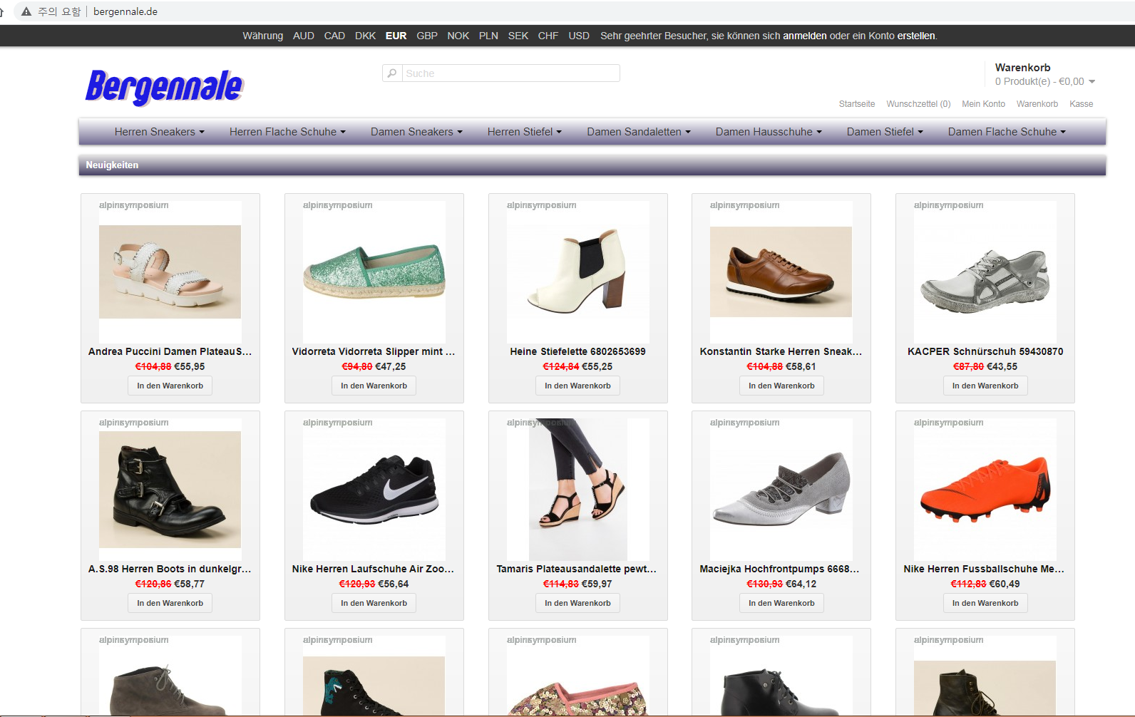
Task: Switch currency to DKK
Action: [365, 36]
